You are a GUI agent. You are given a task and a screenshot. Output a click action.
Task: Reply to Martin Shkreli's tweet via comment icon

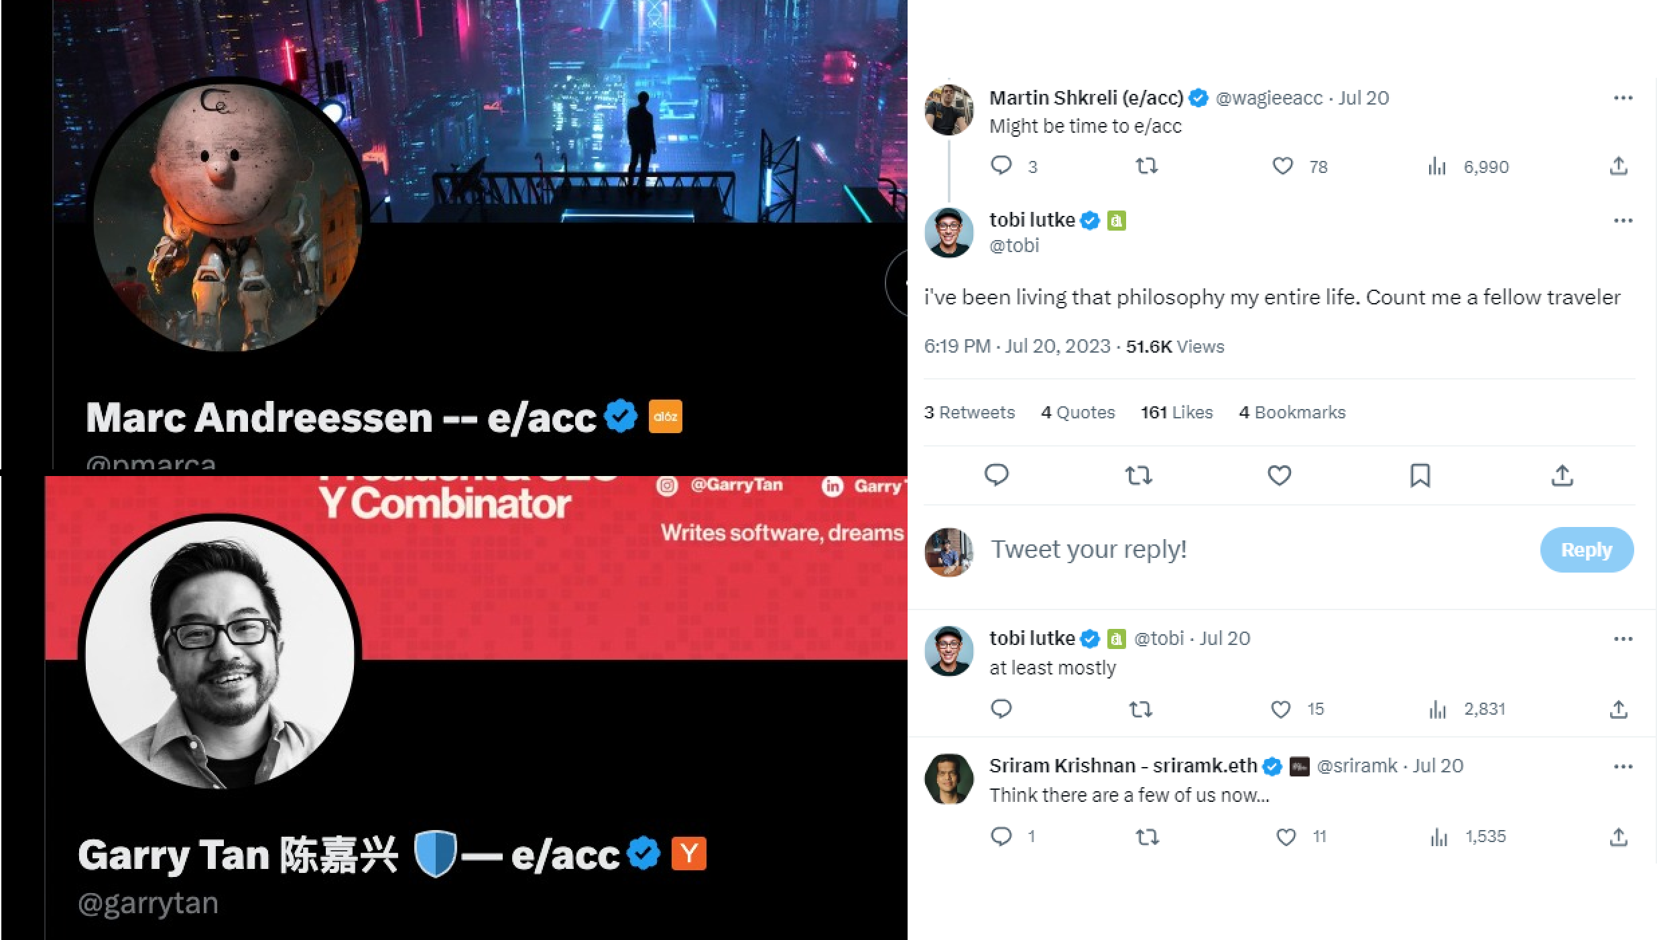(1001, 166)
